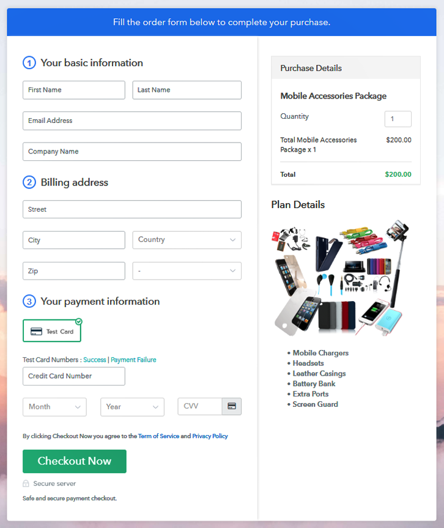The width and height of the screenshot is (444, 528).
Task: Select the Test Card payment option
Action: 52,331
